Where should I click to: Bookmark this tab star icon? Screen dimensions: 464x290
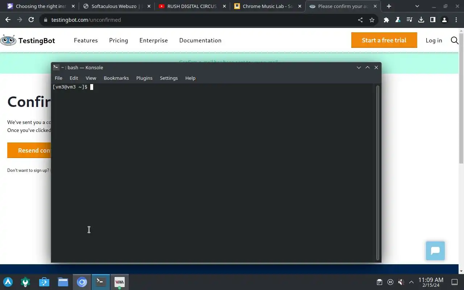pyautogui.click(x=372, y=20)
